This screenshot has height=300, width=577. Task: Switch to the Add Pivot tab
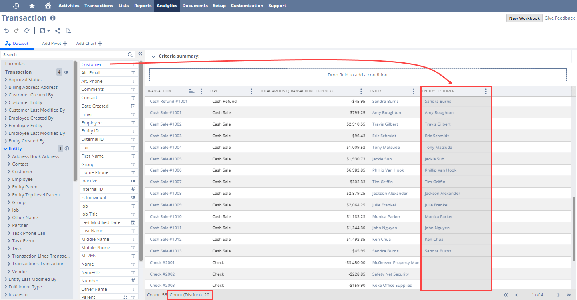click(x=54, y=44)
